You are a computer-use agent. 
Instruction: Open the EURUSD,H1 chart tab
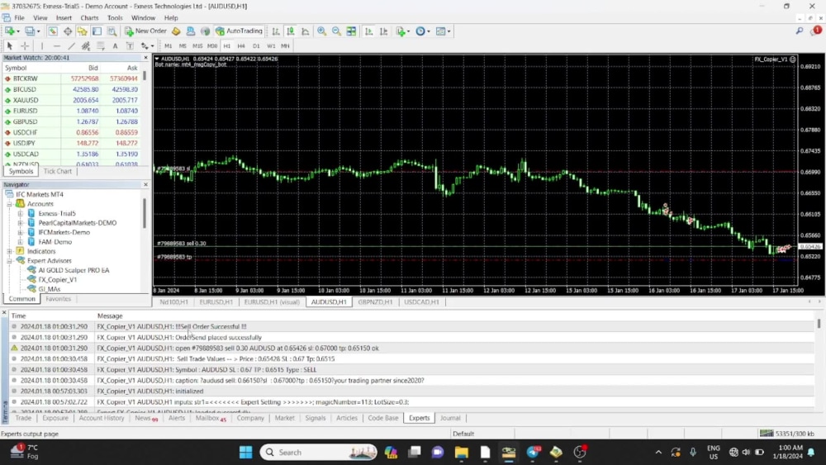[216, 302]
